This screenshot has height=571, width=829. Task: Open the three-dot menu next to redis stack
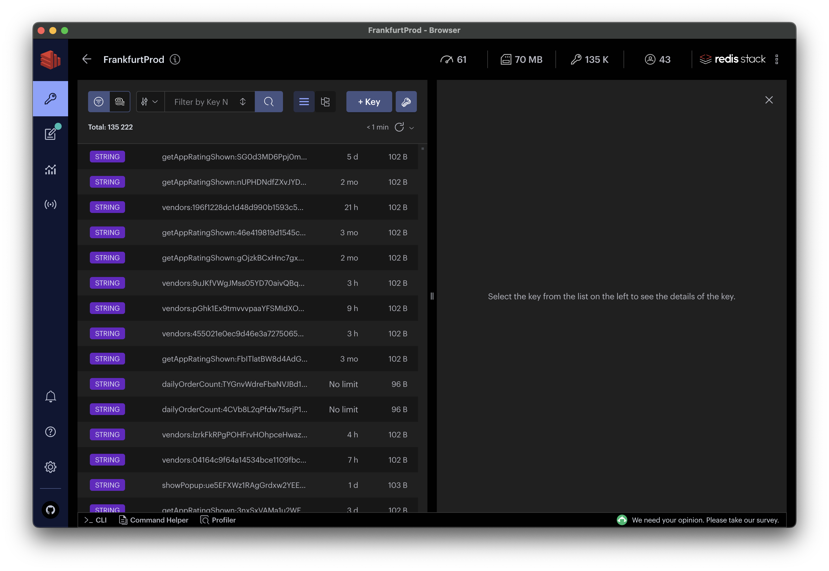(776, 59)
